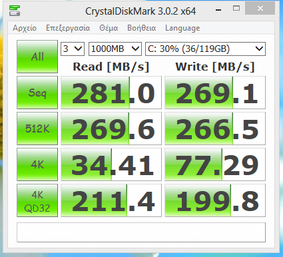Viewport: 283px width, 257px height.
Task: Select the Seq read result 281.0
Action: click(x=111, y=93)
